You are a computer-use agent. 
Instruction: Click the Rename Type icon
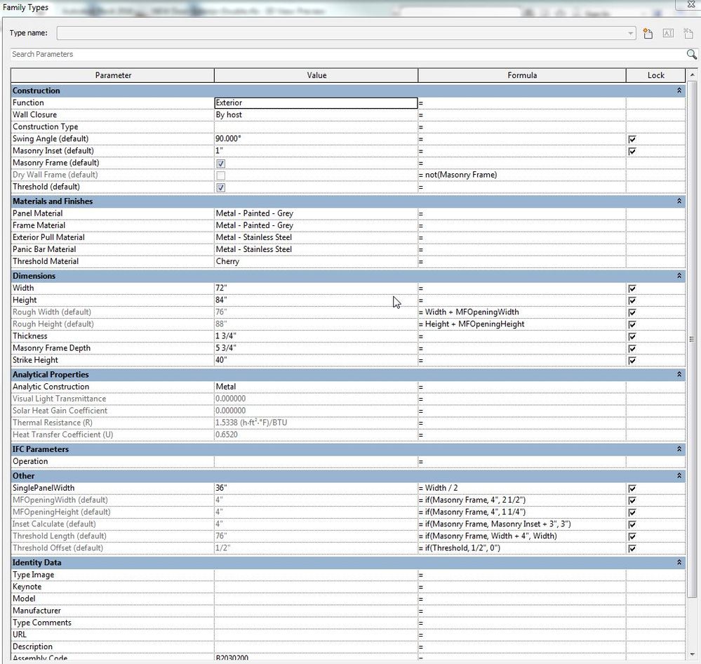pyautogui.click(x=668, y=33)
